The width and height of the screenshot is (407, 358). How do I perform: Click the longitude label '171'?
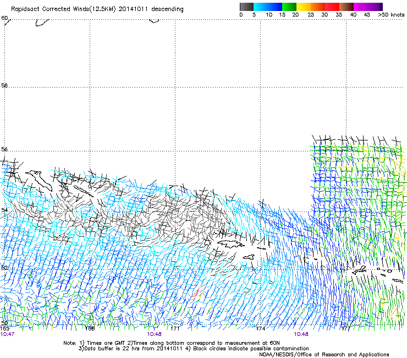tap(175, 329)
